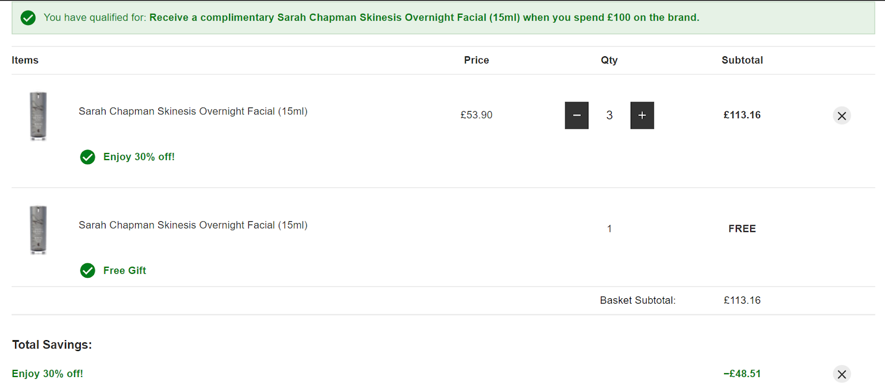Open the free gift Overnight Facial product link
This screenshot has width=885, height=392.
click(x=193, y=225)
